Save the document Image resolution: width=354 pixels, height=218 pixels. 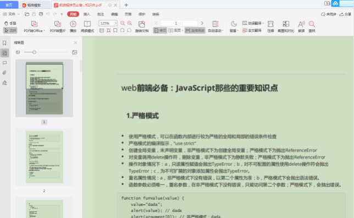click(34, 14)
